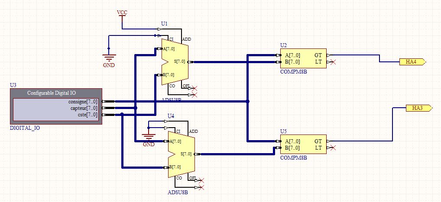This screenshot has height=202, width=441.
Task: Click the U5 COMPM8B comparator block
Action: point(303,144)
